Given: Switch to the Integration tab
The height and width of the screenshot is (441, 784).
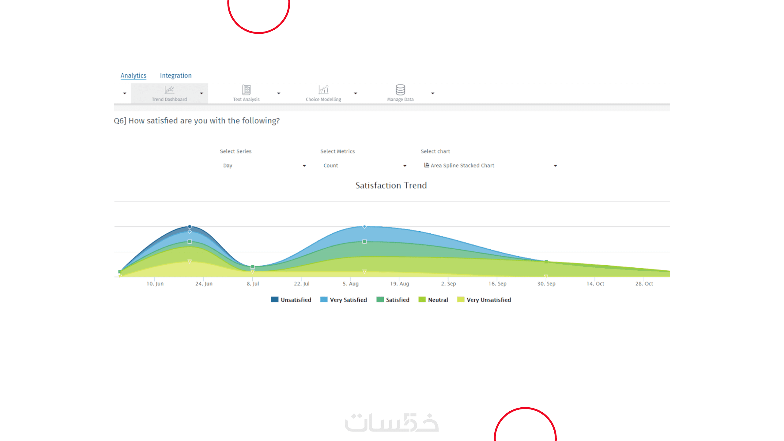Looking at the screenshot, I should click(175, 76).
